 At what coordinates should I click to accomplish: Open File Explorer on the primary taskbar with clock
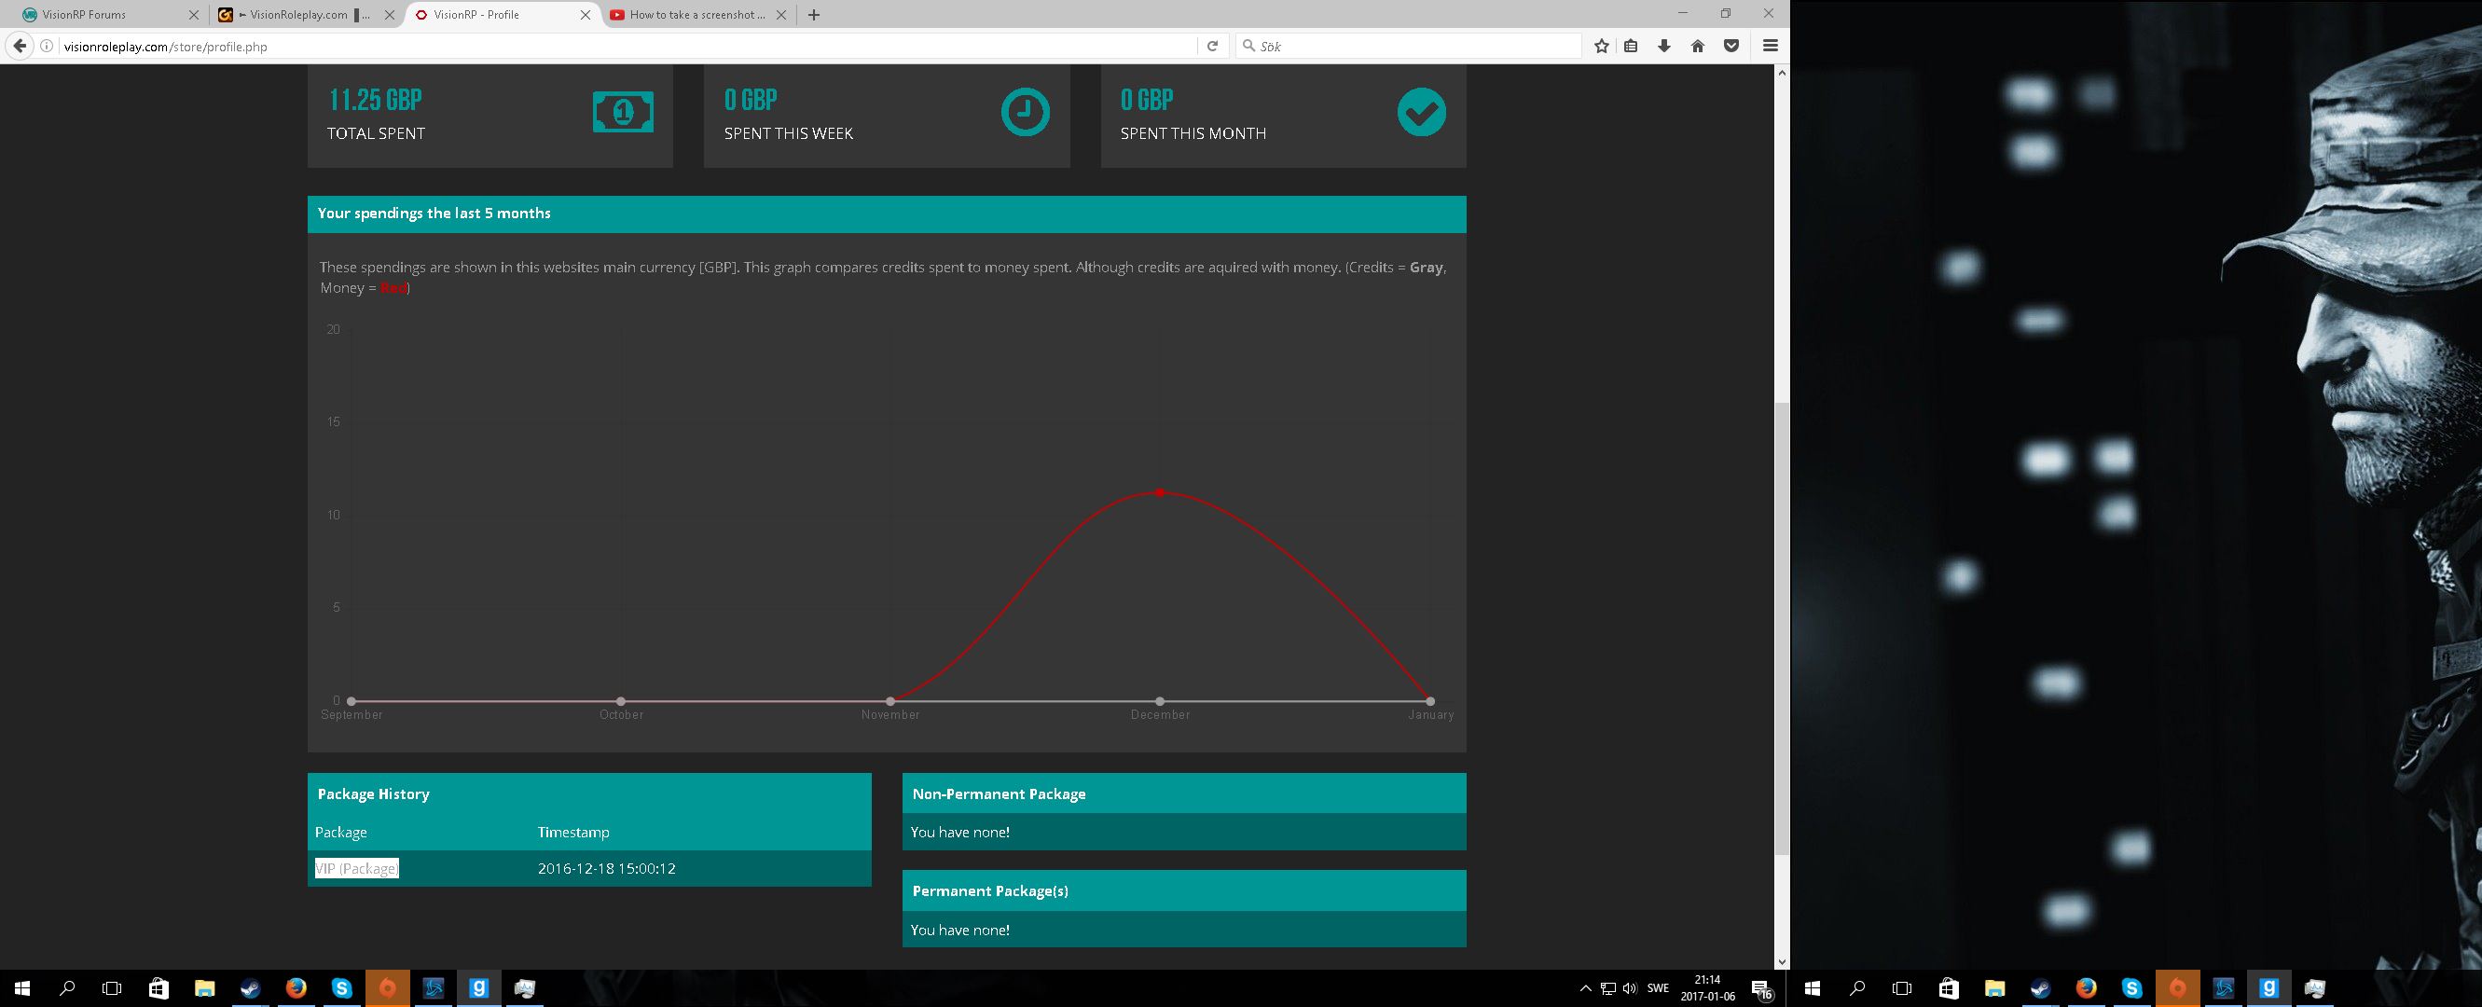[204, 987]
